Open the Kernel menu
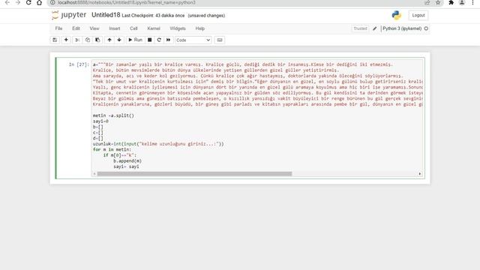This screenshot has height=270, width=480. click(154, 28)
